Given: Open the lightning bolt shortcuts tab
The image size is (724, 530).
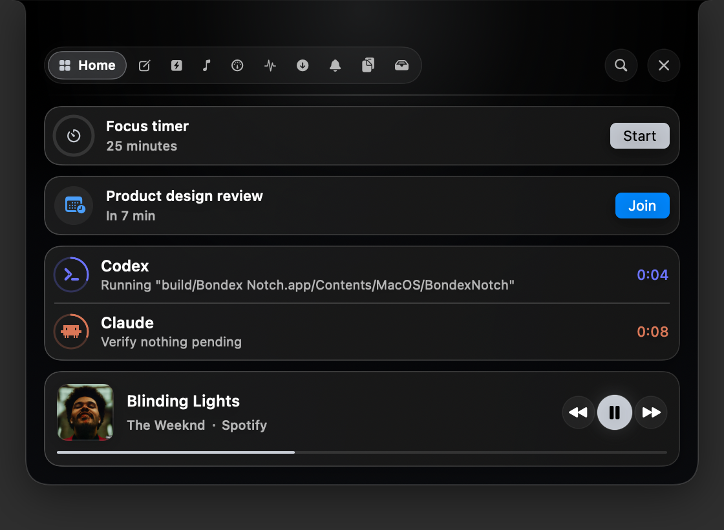Looking at the screenshot, I should pyautogui.click(x=176, y=65).
